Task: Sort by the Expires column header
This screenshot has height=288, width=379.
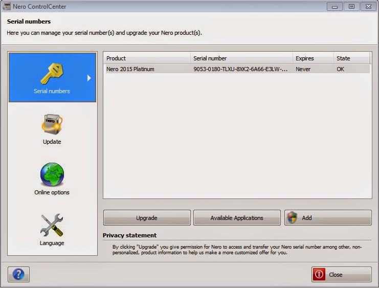Action: click(313, 58)
